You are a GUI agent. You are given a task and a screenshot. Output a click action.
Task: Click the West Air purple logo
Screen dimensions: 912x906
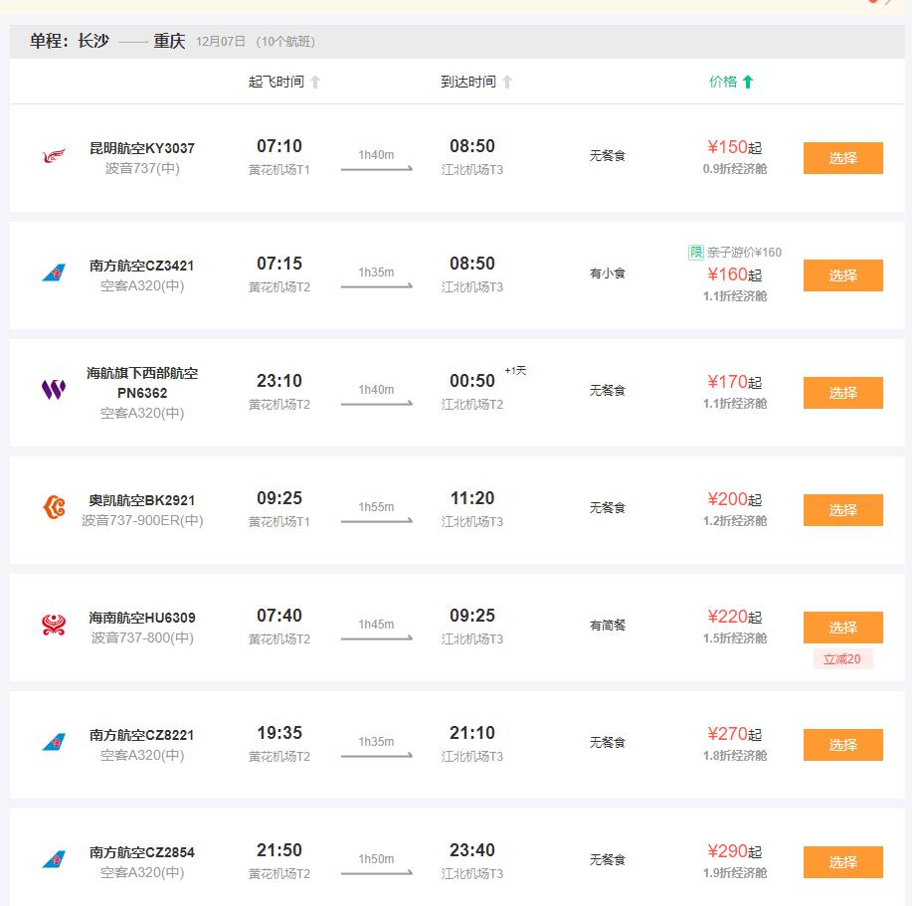tap(54, 390)
